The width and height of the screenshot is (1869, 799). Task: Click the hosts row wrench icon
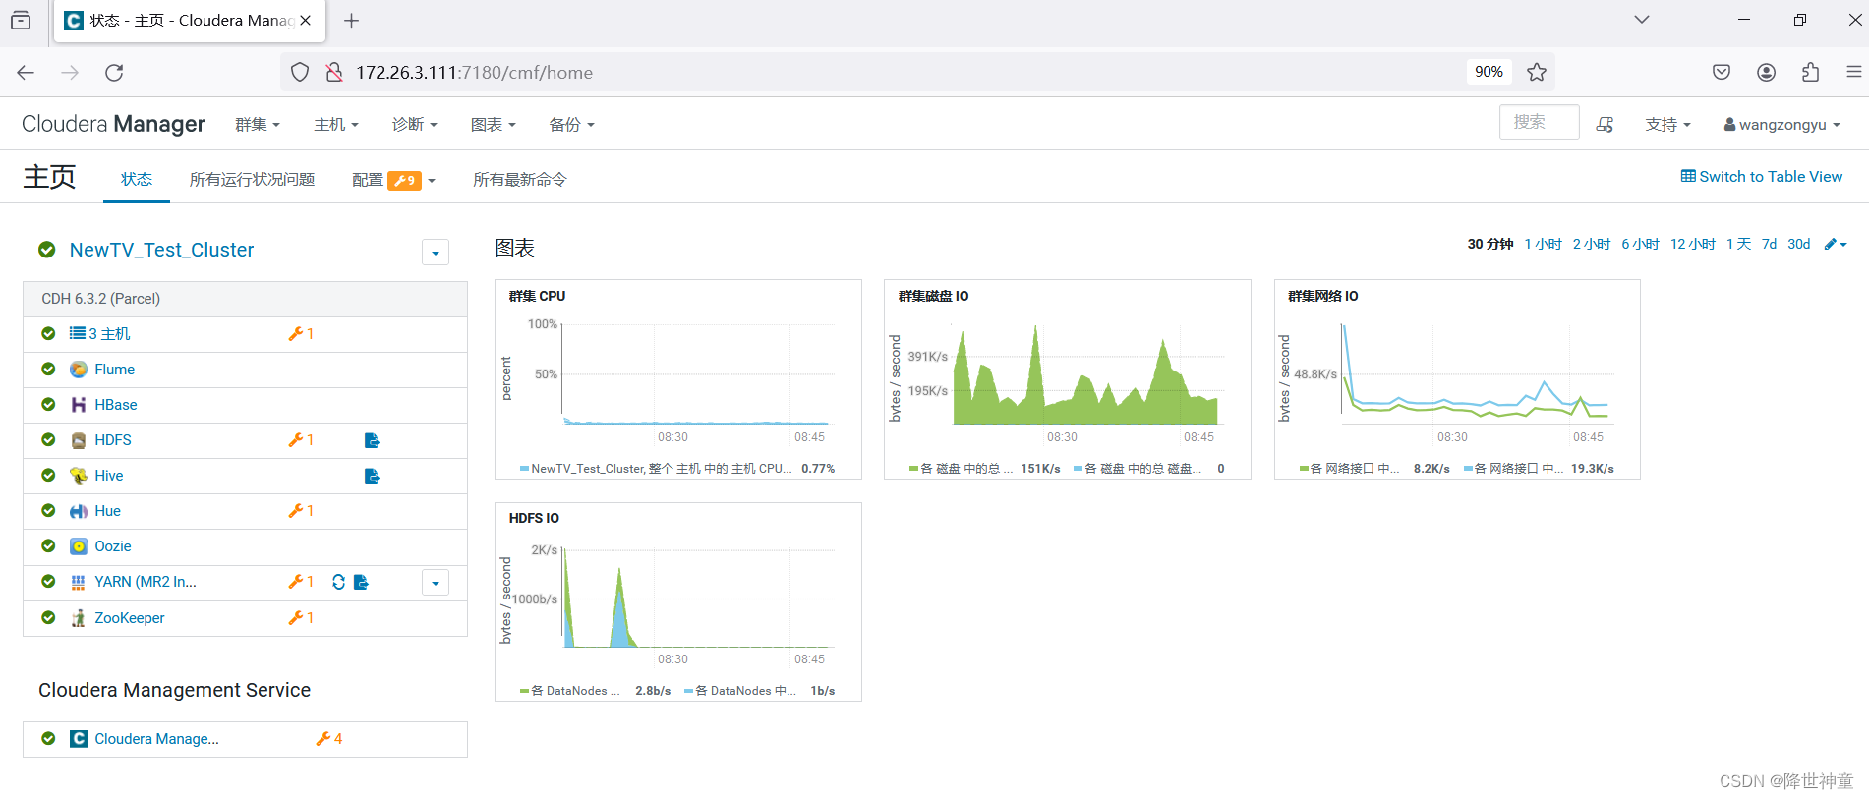point(295,334)
